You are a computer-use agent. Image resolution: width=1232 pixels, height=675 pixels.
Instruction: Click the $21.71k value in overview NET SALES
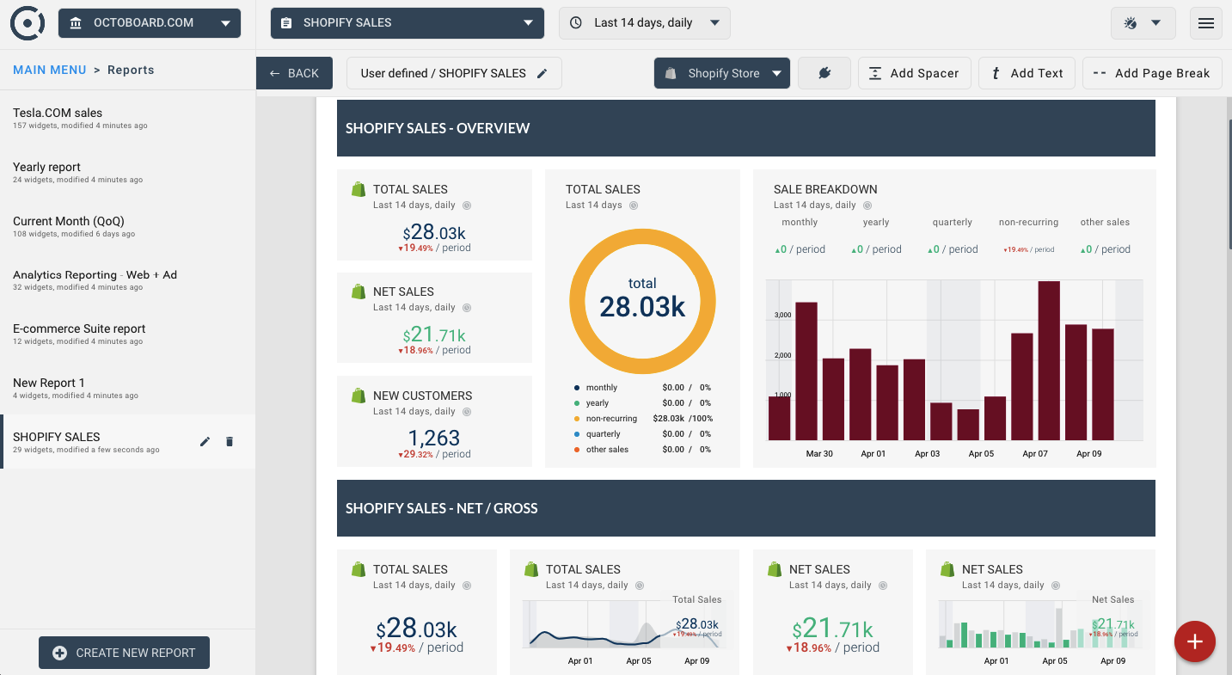click(x=434, y=334)
